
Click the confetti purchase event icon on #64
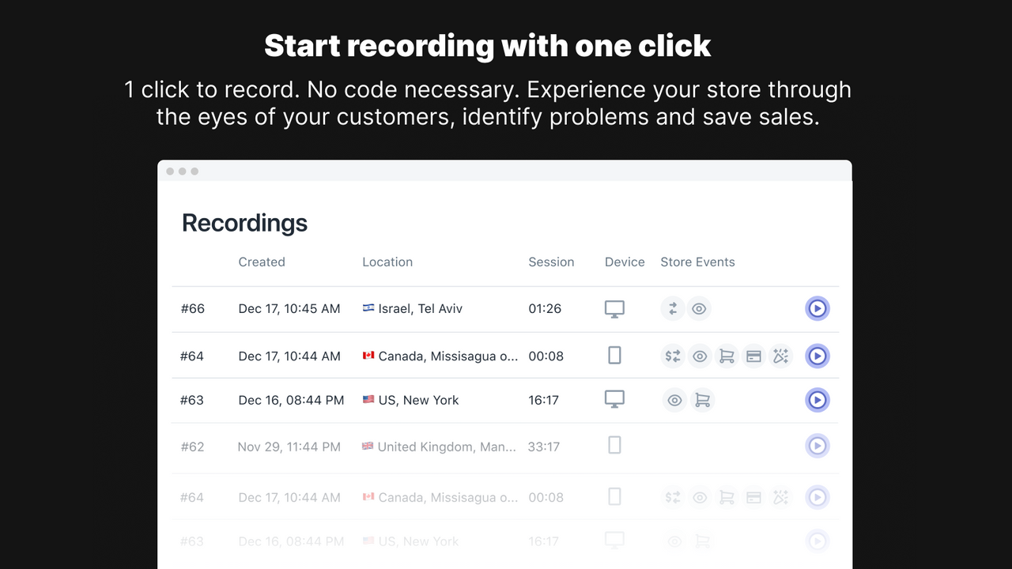(780, 356)
